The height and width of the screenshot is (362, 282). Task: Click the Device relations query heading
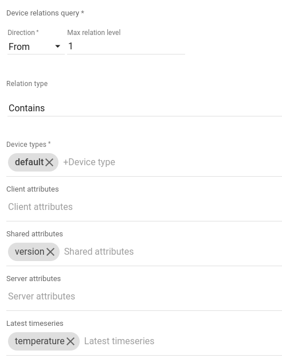45,13
